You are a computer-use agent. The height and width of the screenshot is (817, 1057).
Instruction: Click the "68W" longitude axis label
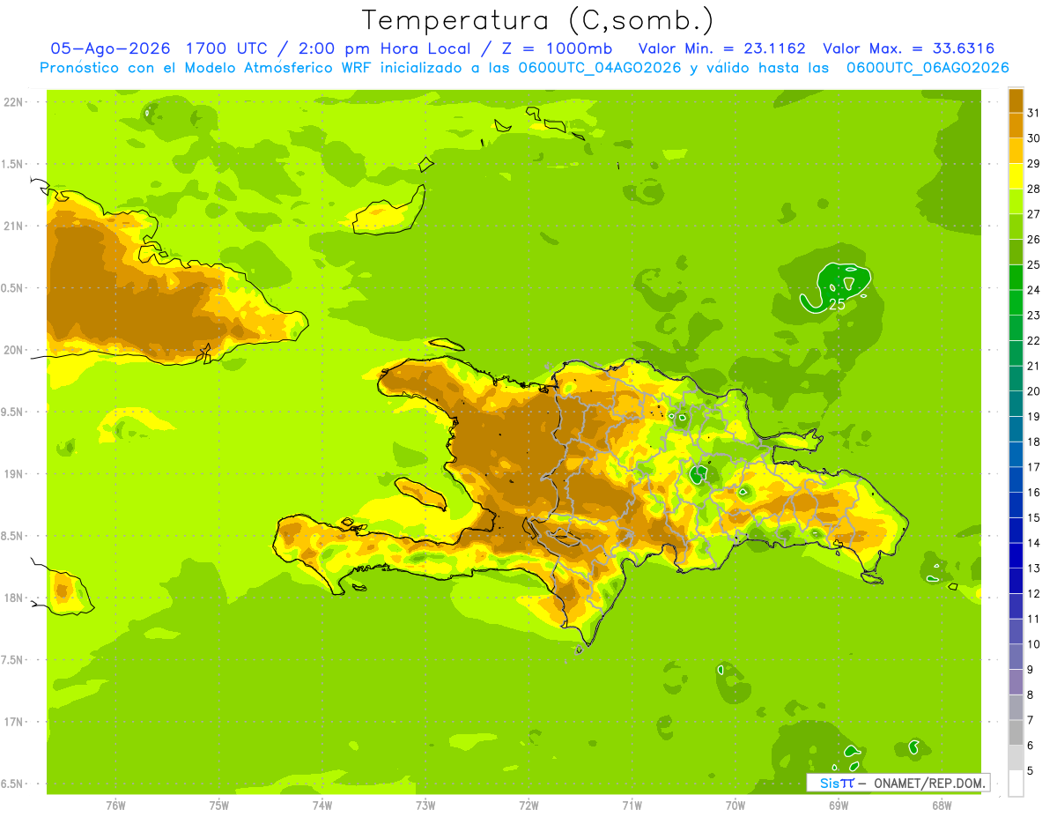pyautogui.click(x=942, y=805)
